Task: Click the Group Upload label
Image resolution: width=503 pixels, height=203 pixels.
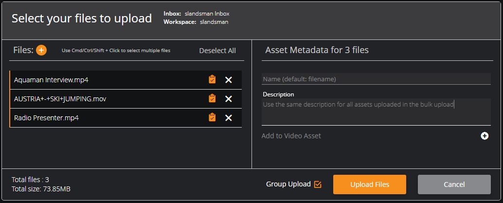Action: tap(288, 184)
